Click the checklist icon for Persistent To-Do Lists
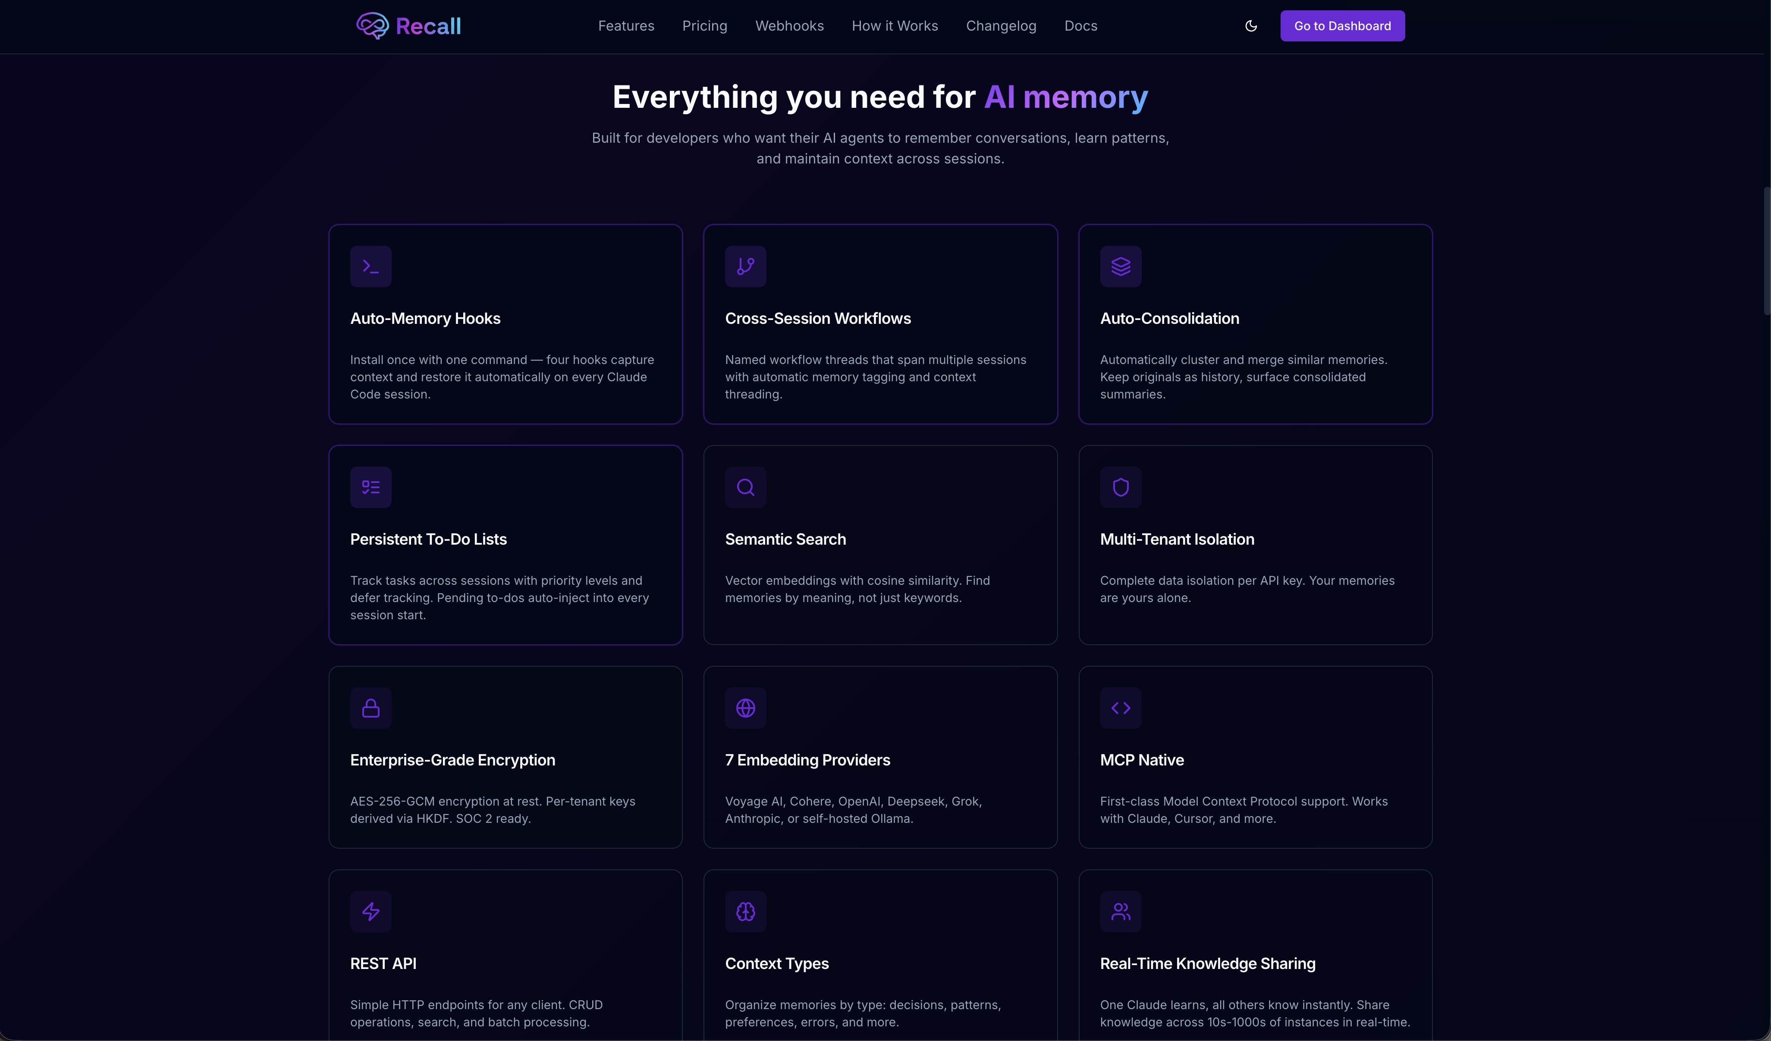 click(371, 487)
